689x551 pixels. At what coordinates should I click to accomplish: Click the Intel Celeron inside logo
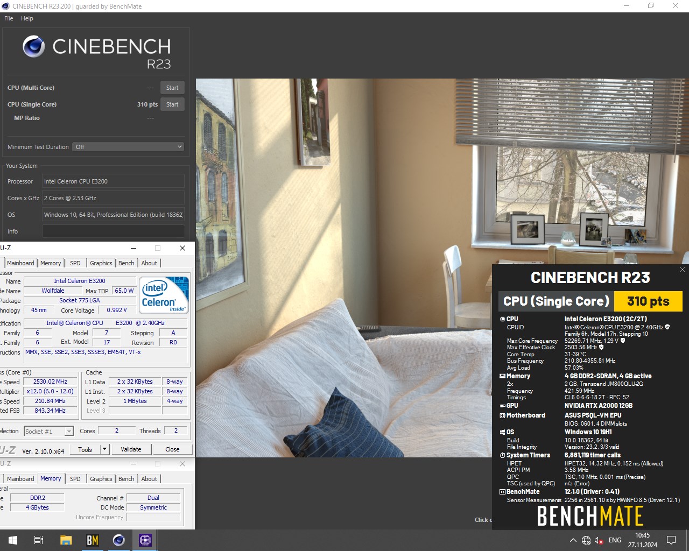coord(164,295)
